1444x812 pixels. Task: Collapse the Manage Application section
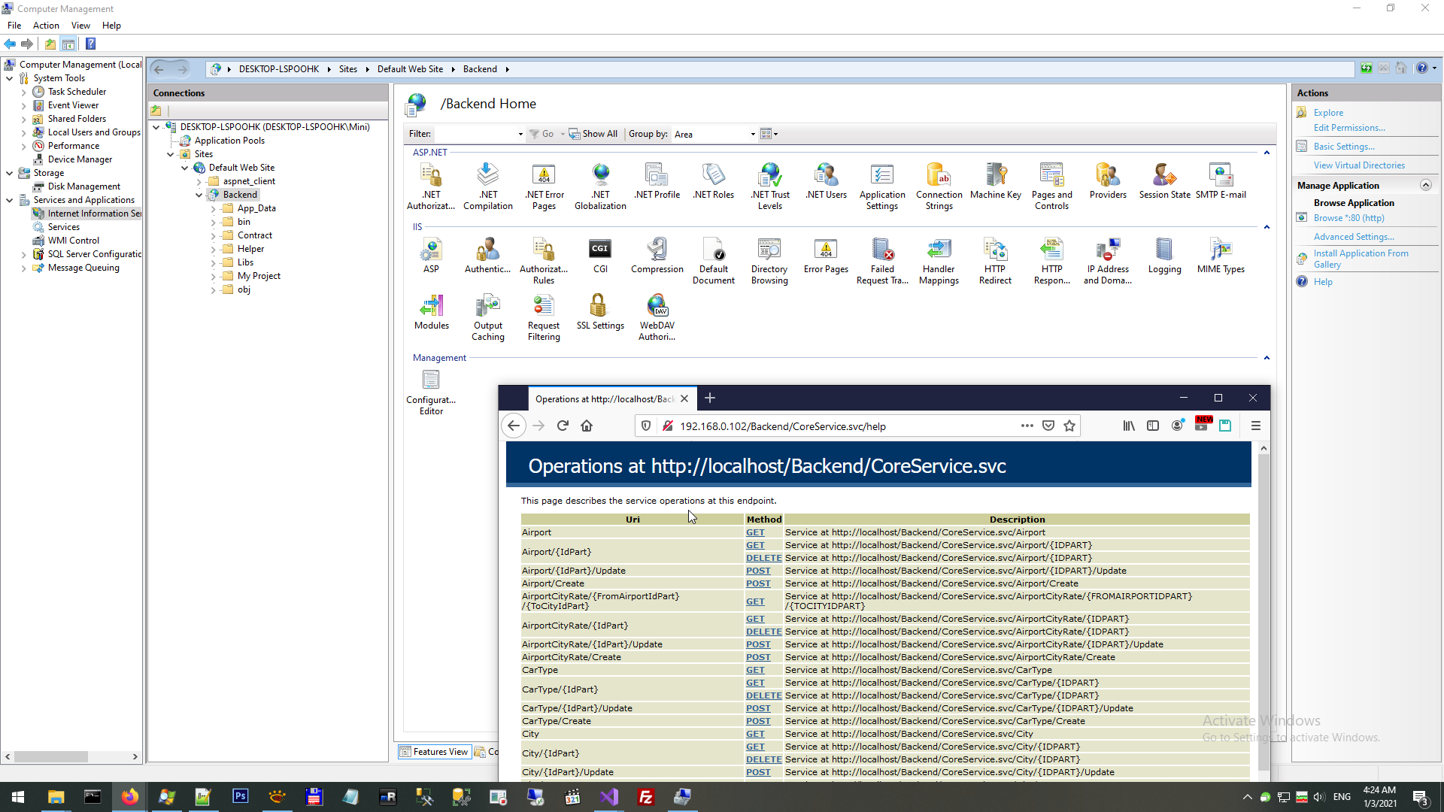(x=1425, y=186)
